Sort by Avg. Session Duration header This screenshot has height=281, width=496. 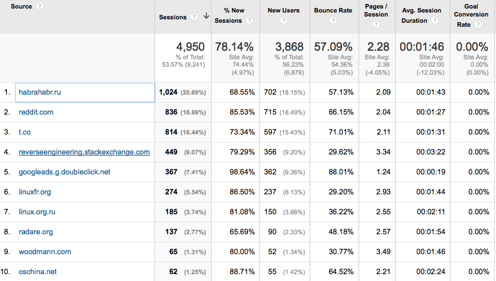click(x=421, y=15)
